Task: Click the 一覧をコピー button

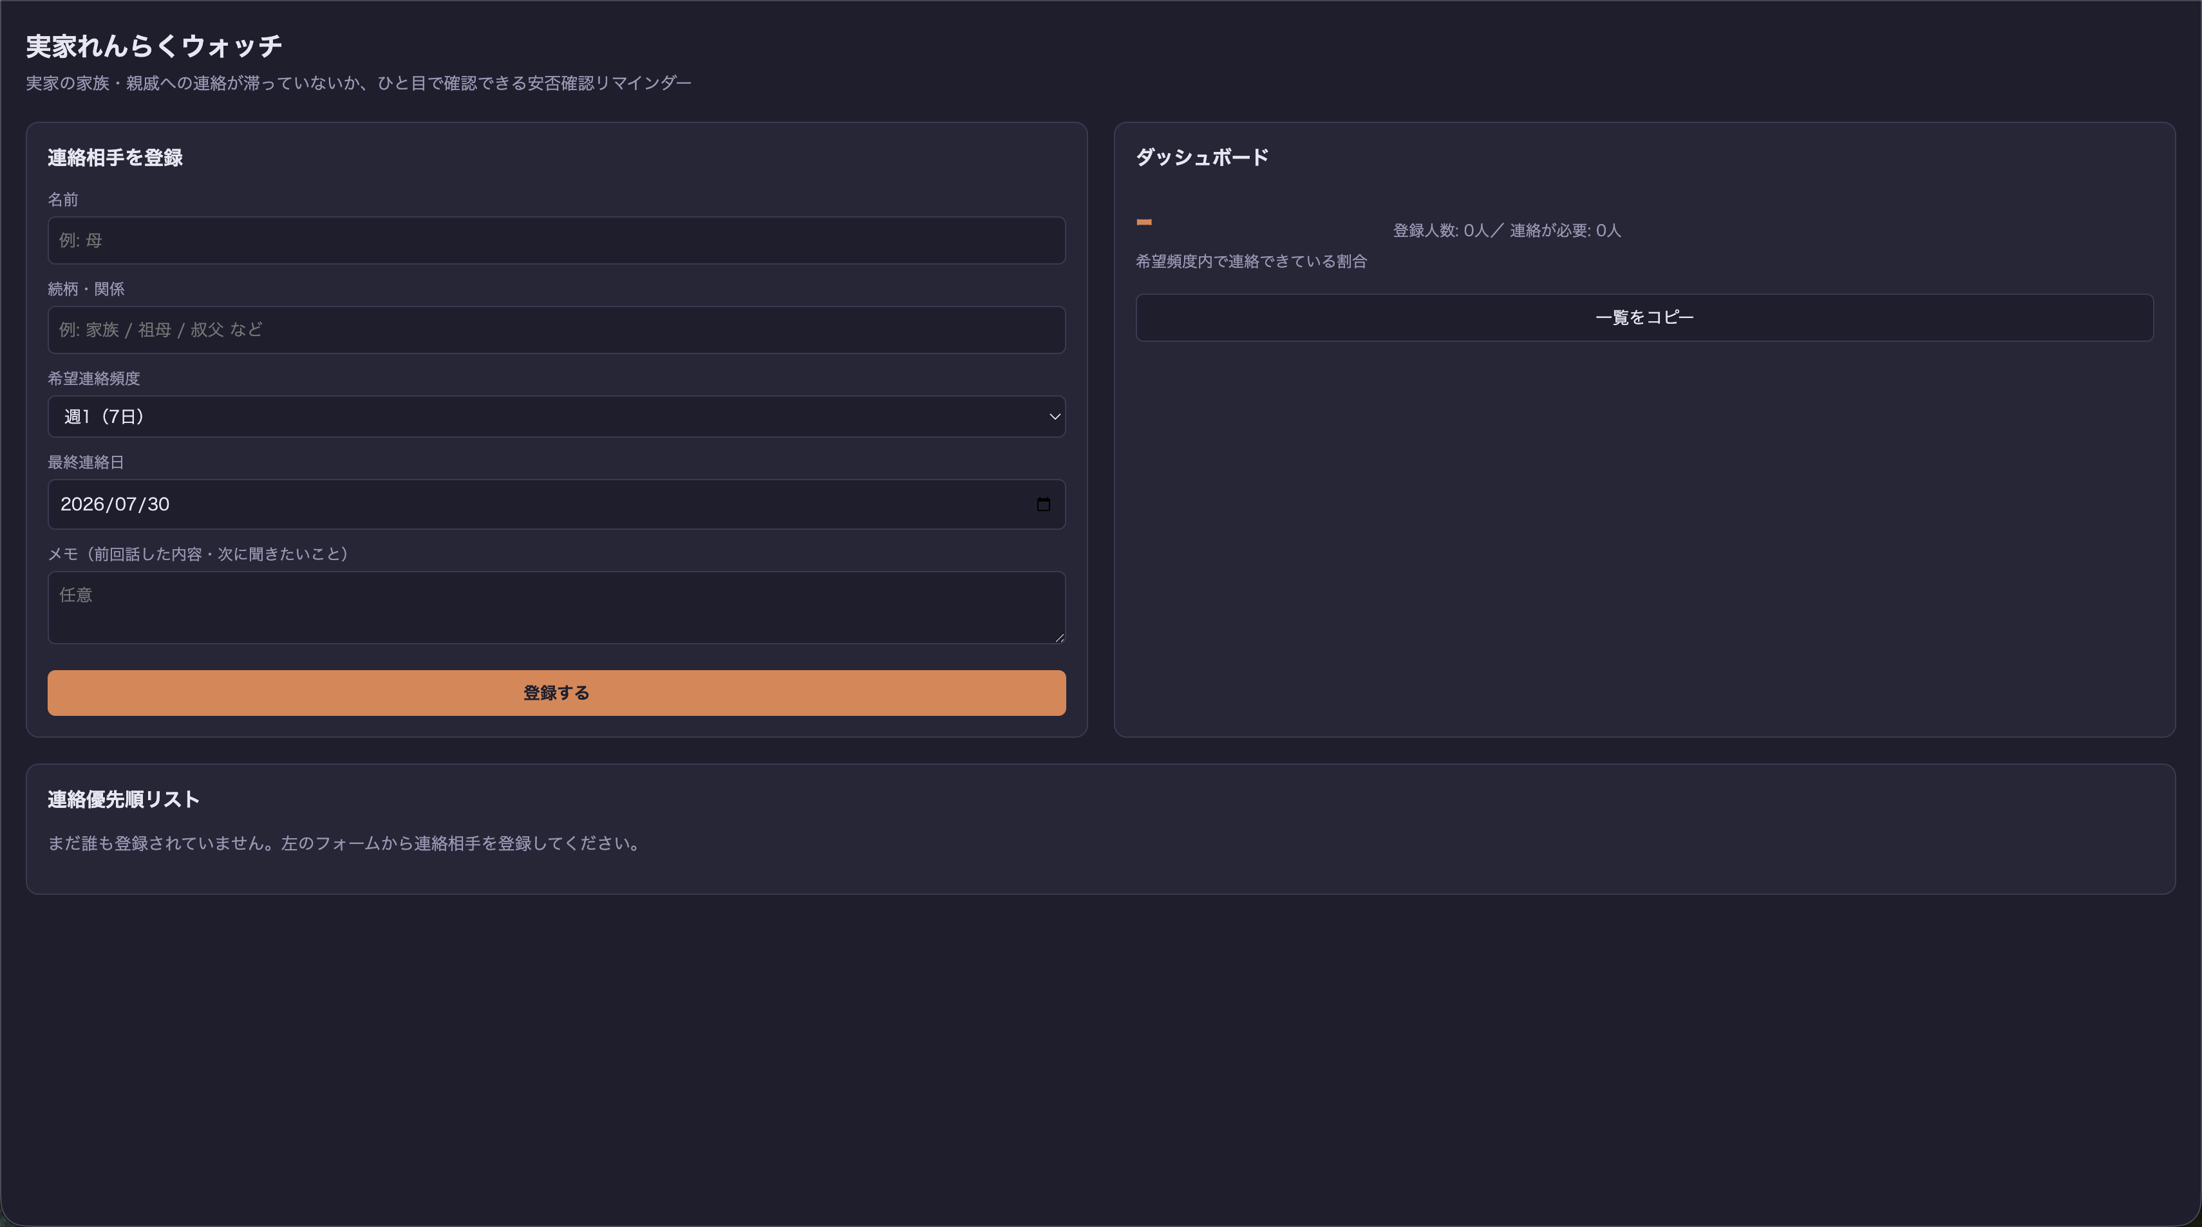Action: (1644, 318)
